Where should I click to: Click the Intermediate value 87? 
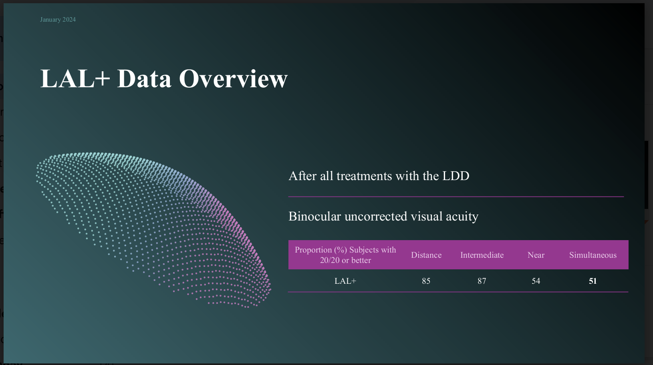tap(482, 281)
